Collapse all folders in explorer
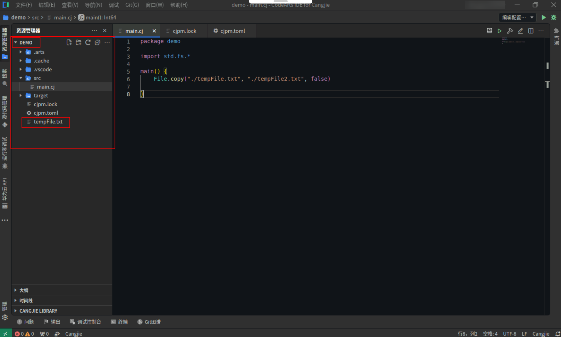The image size is (561, 337). (x=97, y=42)
